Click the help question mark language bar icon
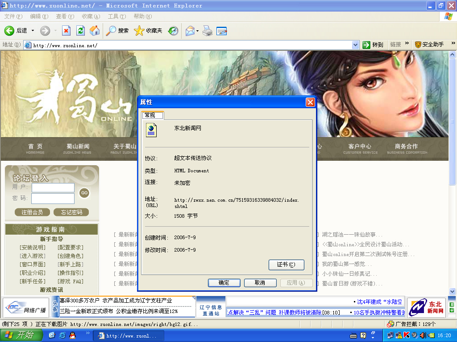This screenshot has width=457, height=342. [363, 335]
